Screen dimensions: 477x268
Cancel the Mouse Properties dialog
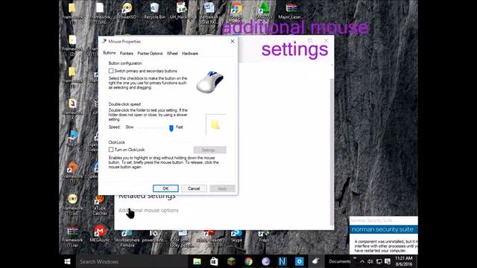pos(194,188)
